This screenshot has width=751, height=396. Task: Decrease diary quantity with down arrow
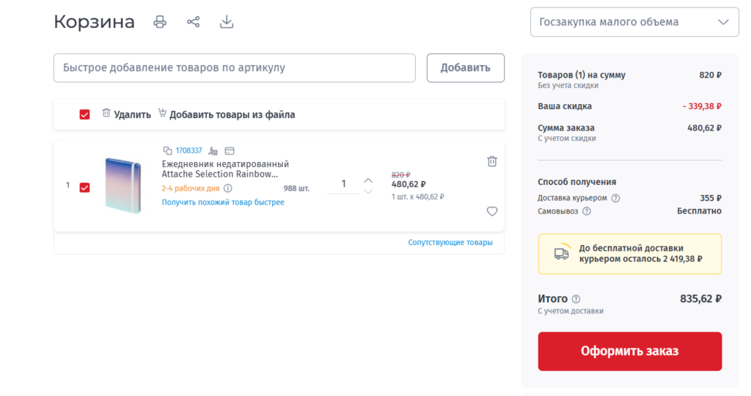click(x=368, y=191)
